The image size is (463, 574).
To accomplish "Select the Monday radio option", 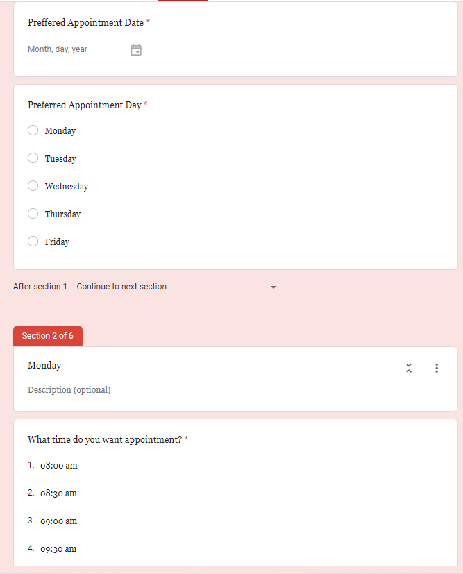I will (x=33, y=130).
